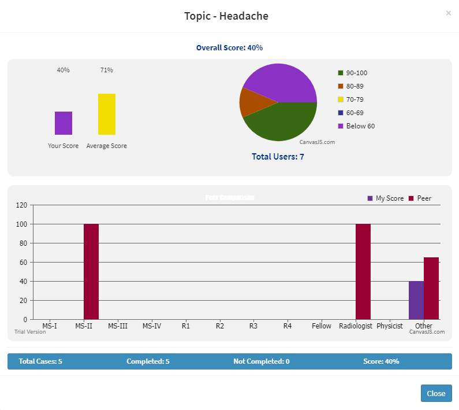The width and height of the screenshot is (459, 410).
Task: Click the purple Your Score bar
Action: pos(64,123)
